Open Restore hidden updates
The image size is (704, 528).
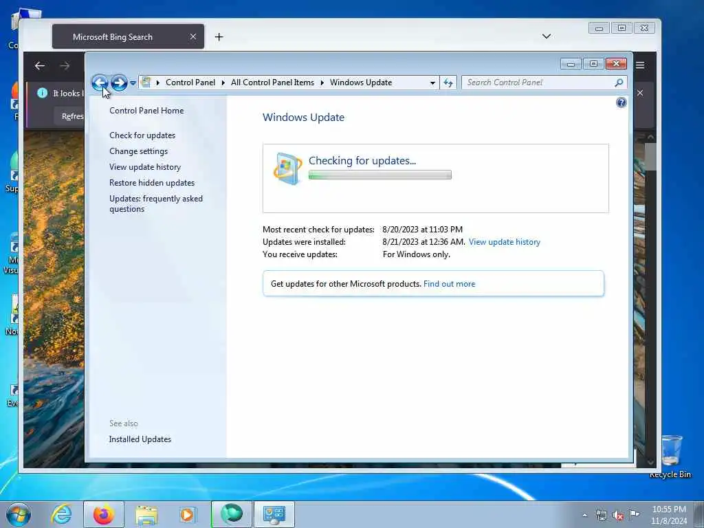(152, 183)
